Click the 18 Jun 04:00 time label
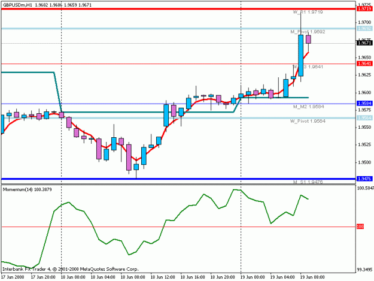 tap(103, 277)
